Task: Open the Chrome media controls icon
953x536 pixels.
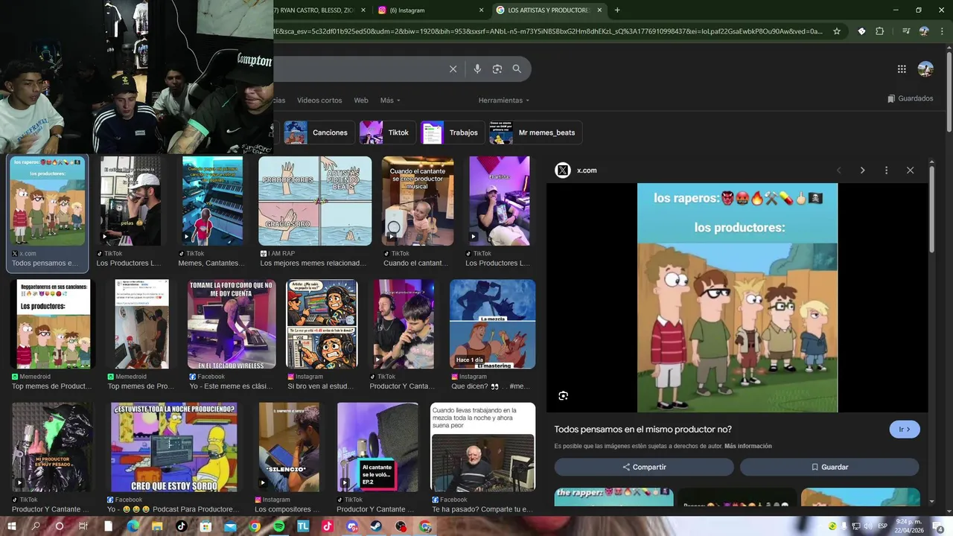Action: (x=905, y=31)
